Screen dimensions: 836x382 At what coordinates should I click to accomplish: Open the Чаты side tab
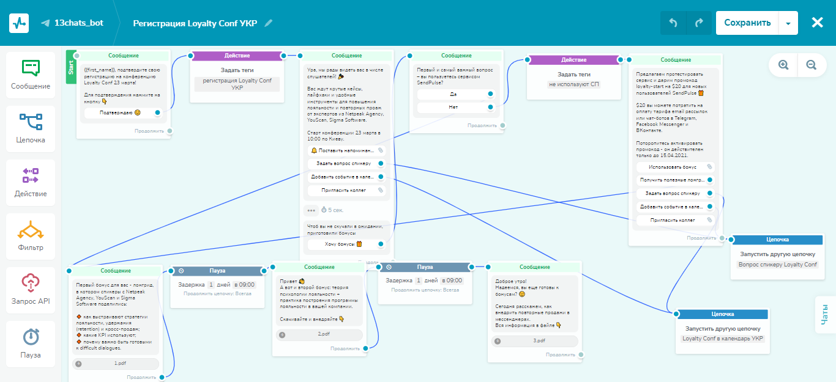pyautogui.click(x=826, y=315)
